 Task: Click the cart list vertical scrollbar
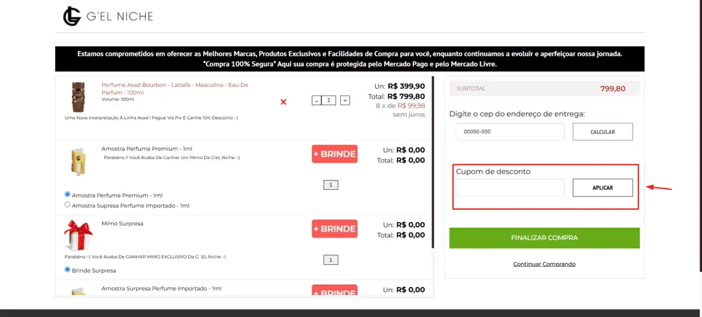point(432,162)
